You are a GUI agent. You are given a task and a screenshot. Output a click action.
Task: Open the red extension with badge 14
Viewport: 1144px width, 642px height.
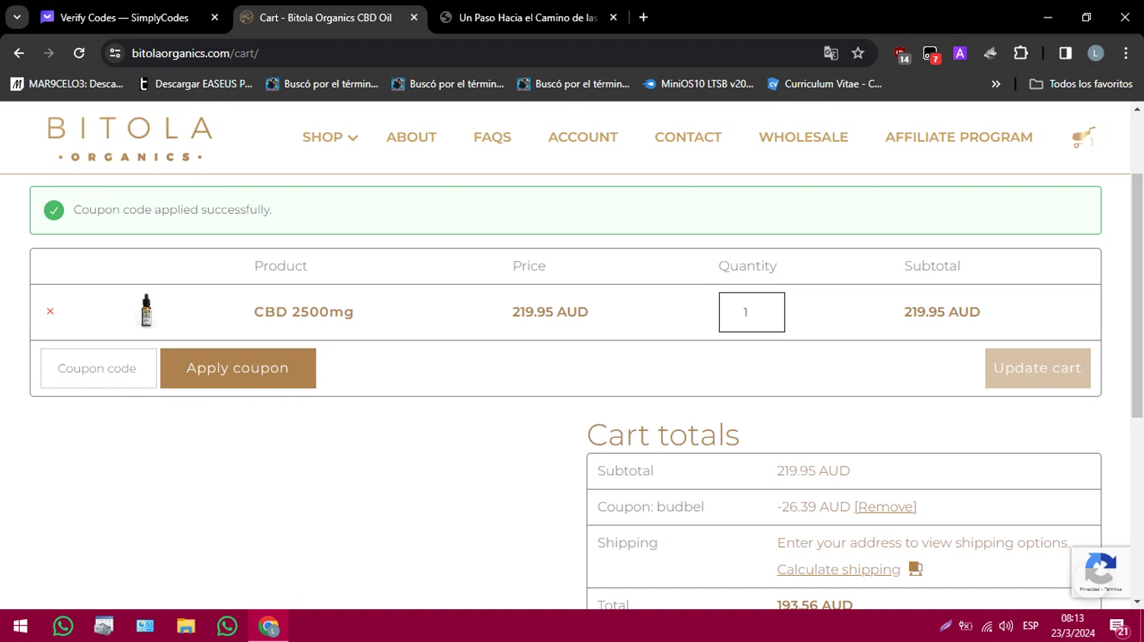(902, 54)
